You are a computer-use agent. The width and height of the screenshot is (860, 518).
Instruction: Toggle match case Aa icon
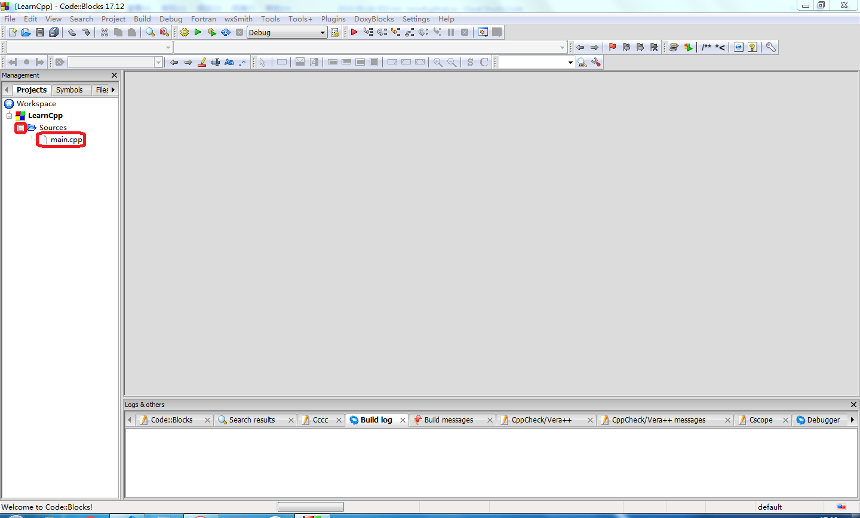pos(229,62)
